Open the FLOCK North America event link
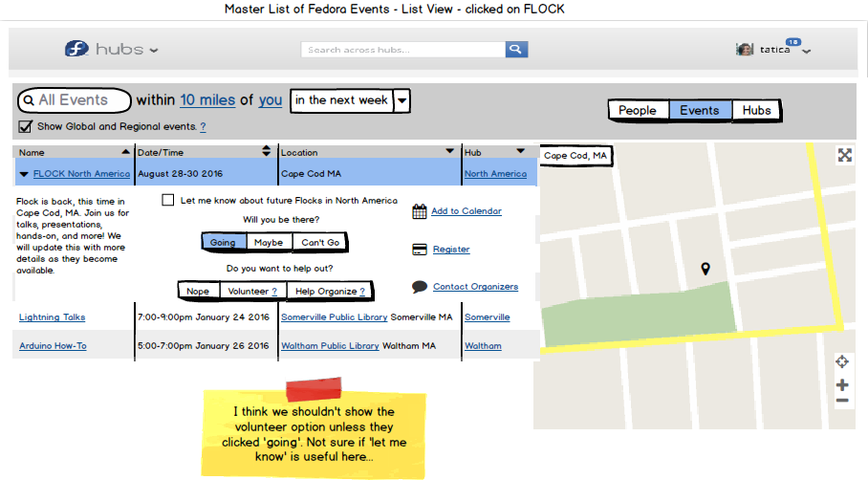Screen dimensions: 868x480 (x=81, y=174)
